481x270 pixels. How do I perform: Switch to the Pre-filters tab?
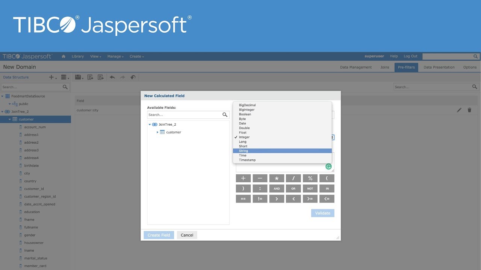[x=406, y=67]
